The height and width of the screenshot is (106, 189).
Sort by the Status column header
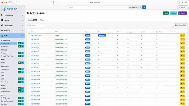point(87,32)
